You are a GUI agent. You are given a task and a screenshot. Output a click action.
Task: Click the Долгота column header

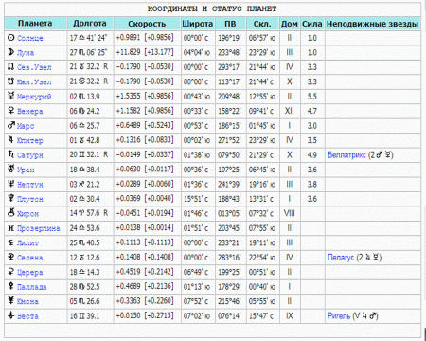[90, 24]
